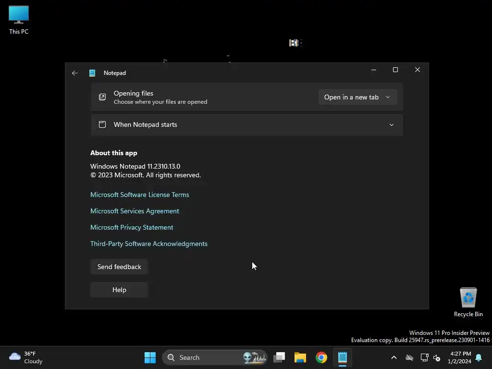Click the Help button

click(x=119, y=290)
